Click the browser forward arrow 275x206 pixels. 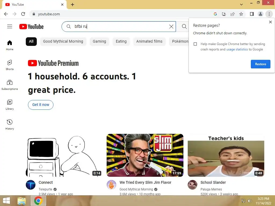[15, 14]
